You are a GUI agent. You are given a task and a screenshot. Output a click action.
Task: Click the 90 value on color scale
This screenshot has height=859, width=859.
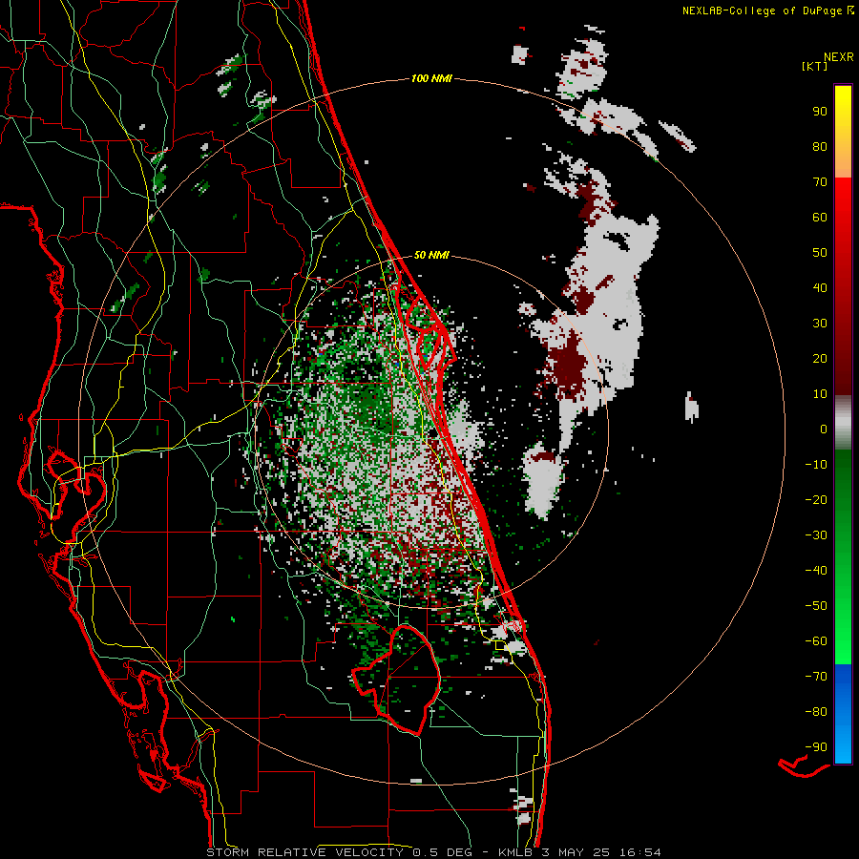(820, 112)
